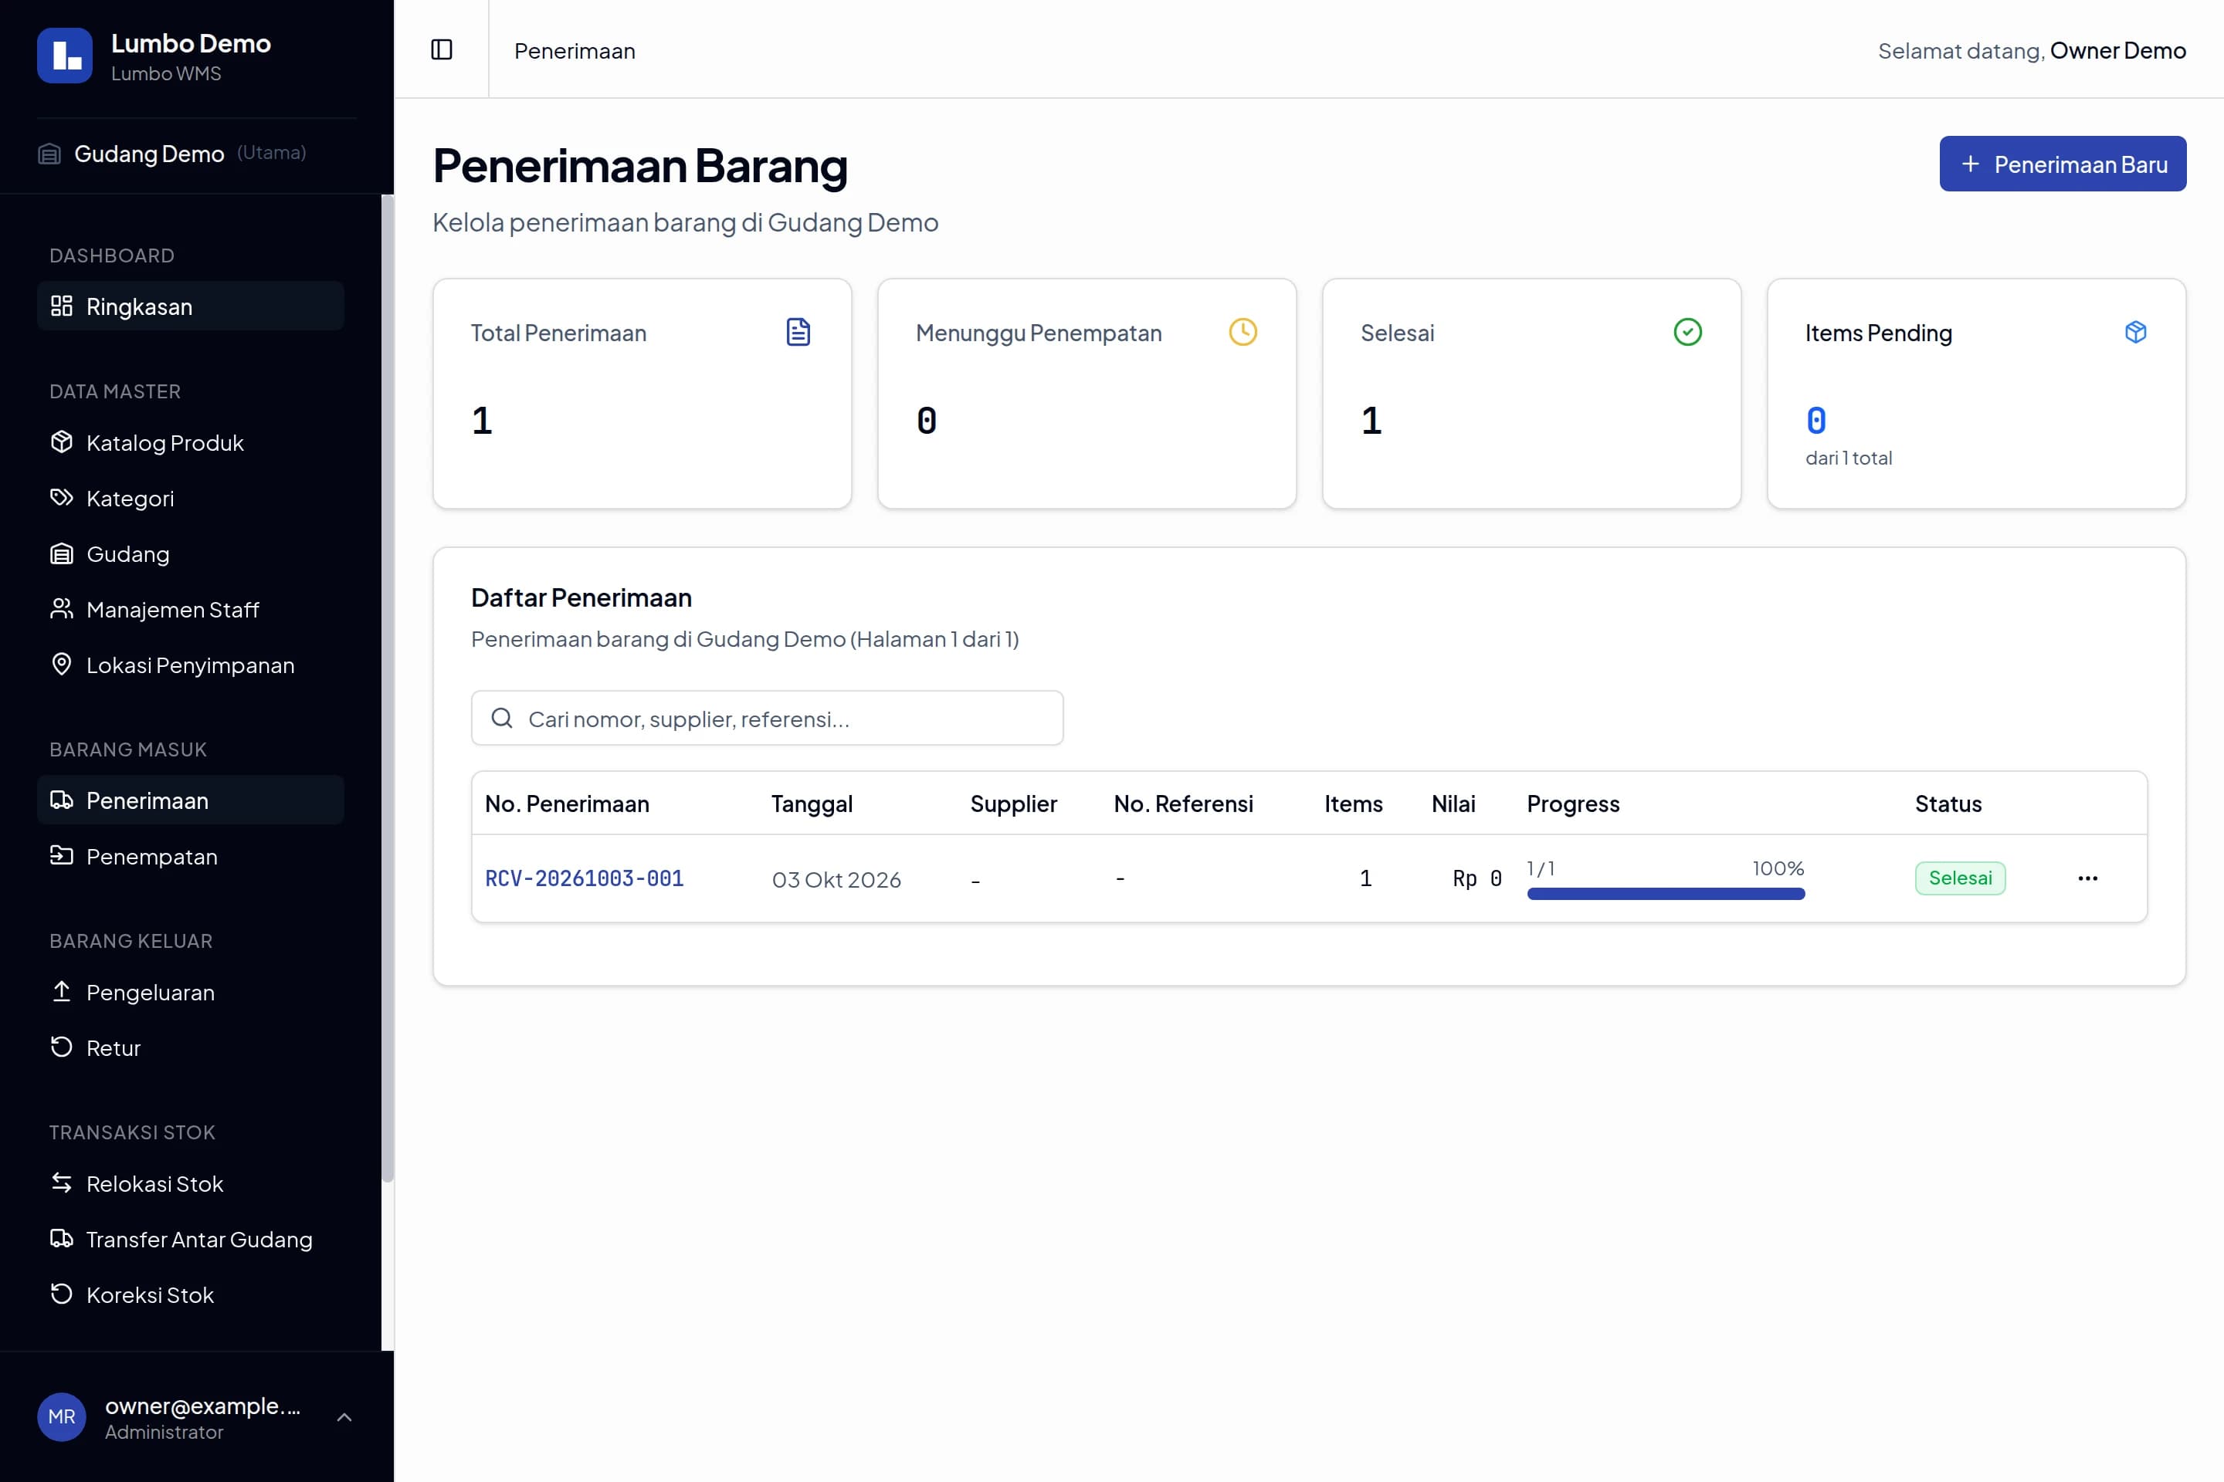Click the Selesai status badge

1959,878
